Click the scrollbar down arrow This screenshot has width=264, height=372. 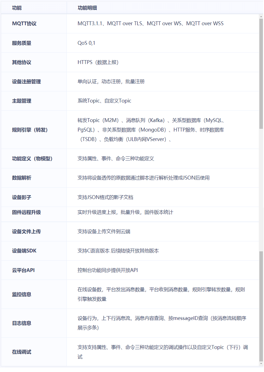261,364
